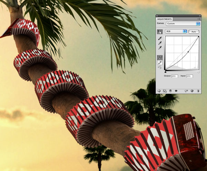The width and height of the screenshot is (207, 171).
Task: Return to adjustment list arrow
Action: pyautogui.click(x=159, y=91)
